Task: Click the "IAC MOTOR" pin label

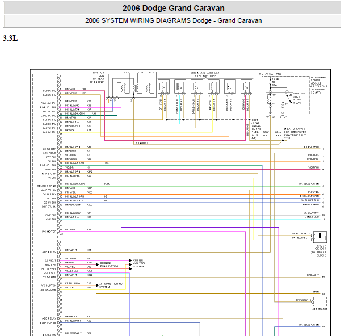Action: click(x=49, y=232)
